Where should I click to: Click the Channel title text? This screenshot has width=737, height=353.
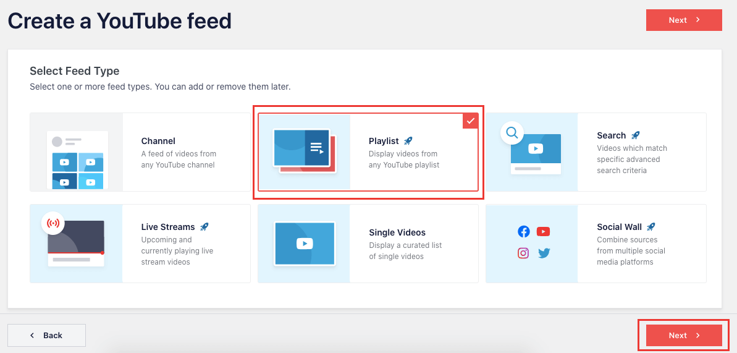click(158, 141)
